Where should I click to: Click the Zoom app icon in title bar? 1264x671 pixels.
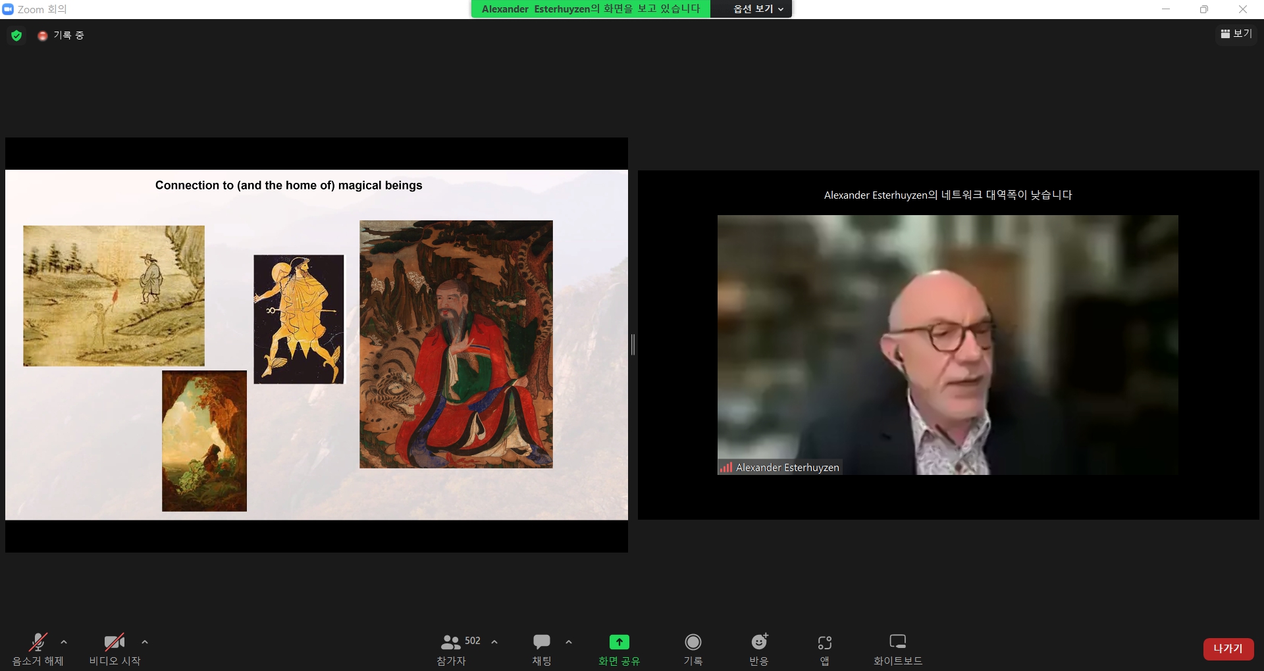tap(8, 9)
